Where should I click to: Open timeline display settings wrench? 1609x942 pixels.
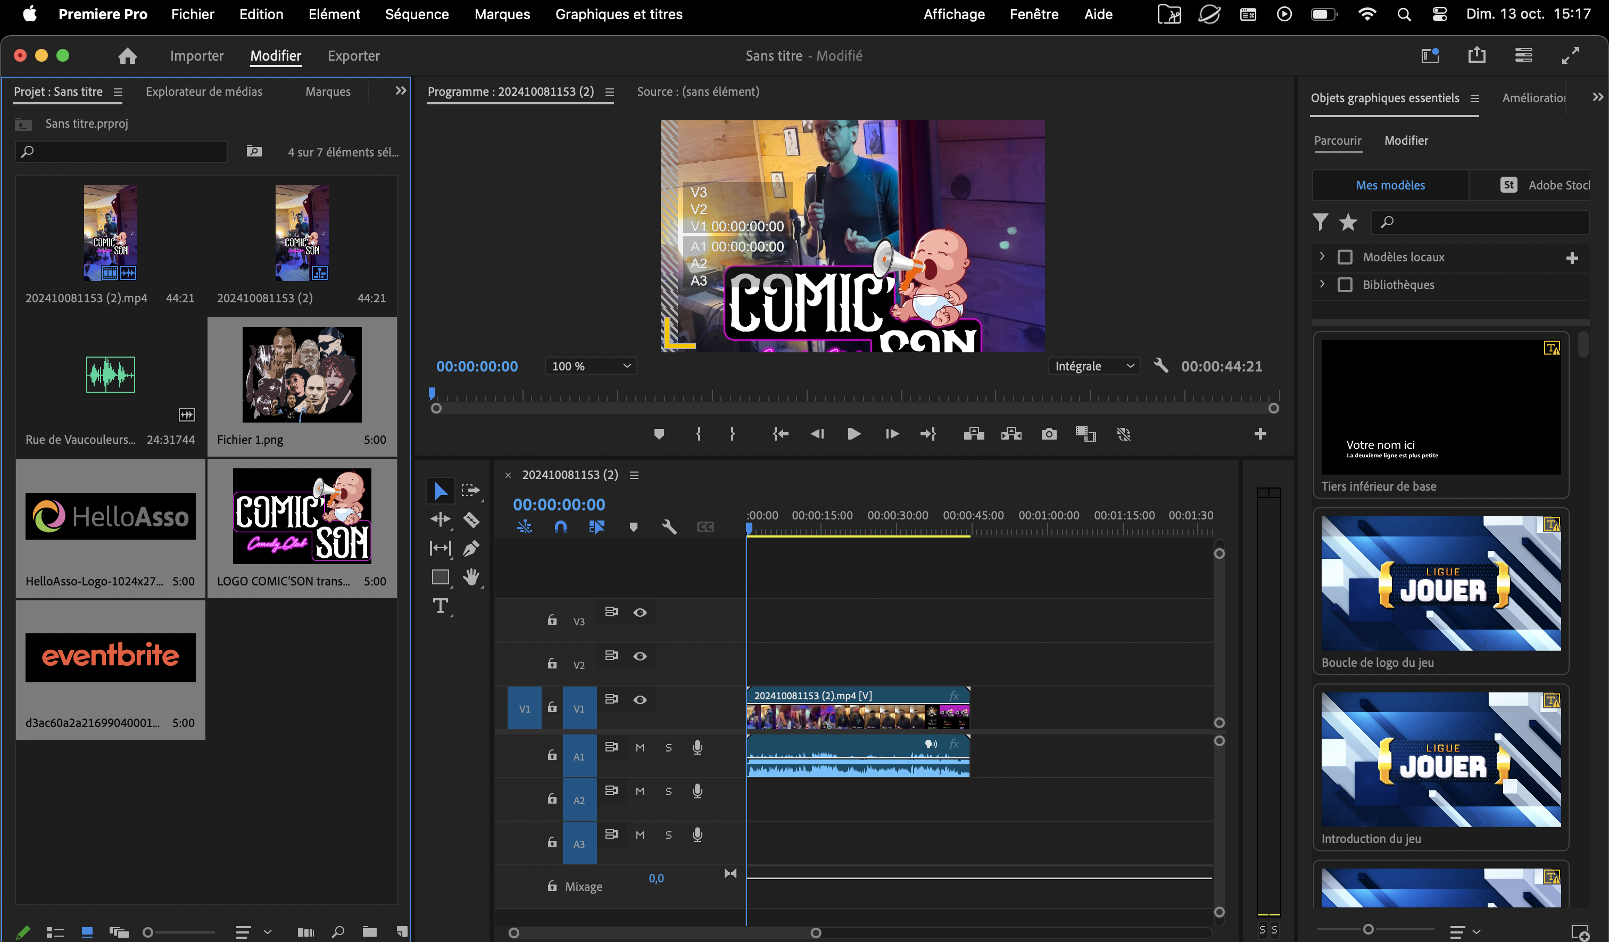point(668,527)
